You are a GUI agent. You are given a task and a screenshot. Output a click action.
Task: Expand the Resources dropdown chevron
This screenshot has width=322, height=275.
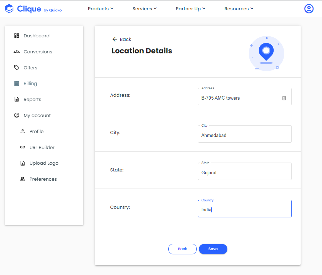pos(252,9)
